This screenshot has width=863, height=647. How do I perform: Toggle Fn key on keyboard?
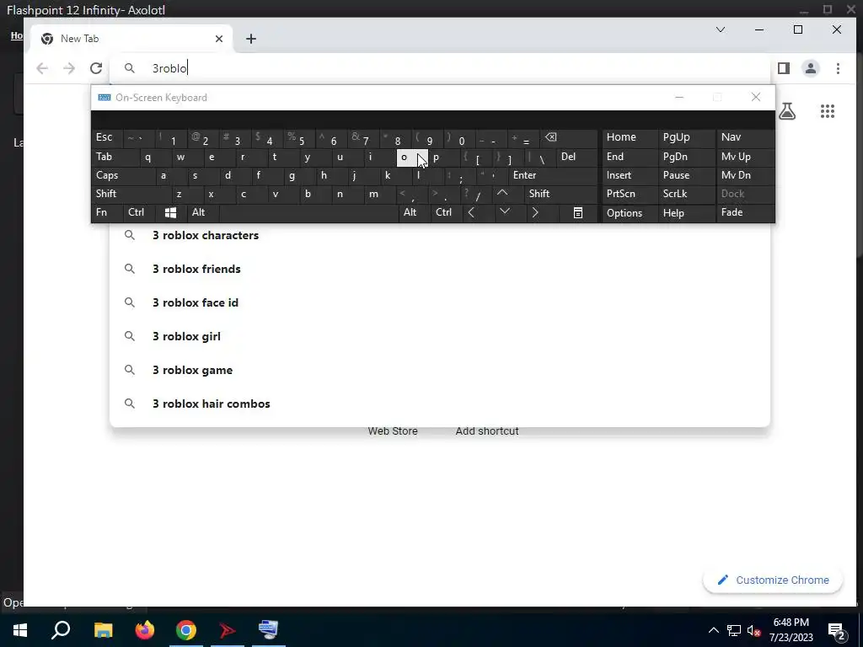click(x=107, y=212)
